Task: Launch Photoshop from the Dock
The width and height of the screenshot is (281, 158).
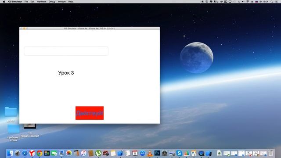Action: pos(157,153)
